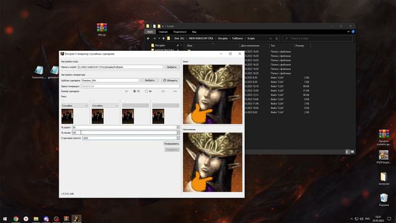The height and width of the screenshot is (223, 396).
Task: Click FullGame in Explorer breadcrumb path
Action: pos(238,38)
